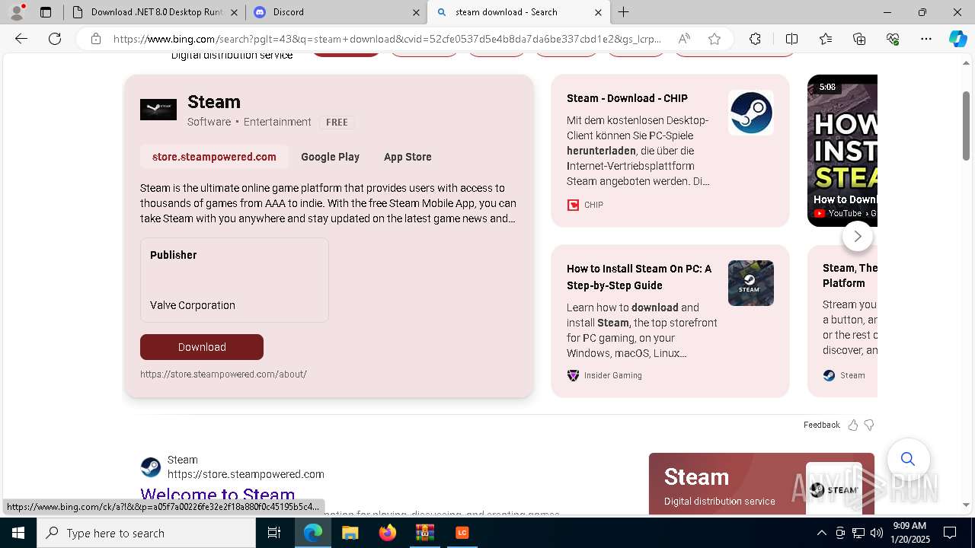
Task: Play the How to Install Steam YouTube video
Action: [x=842, y=151]
